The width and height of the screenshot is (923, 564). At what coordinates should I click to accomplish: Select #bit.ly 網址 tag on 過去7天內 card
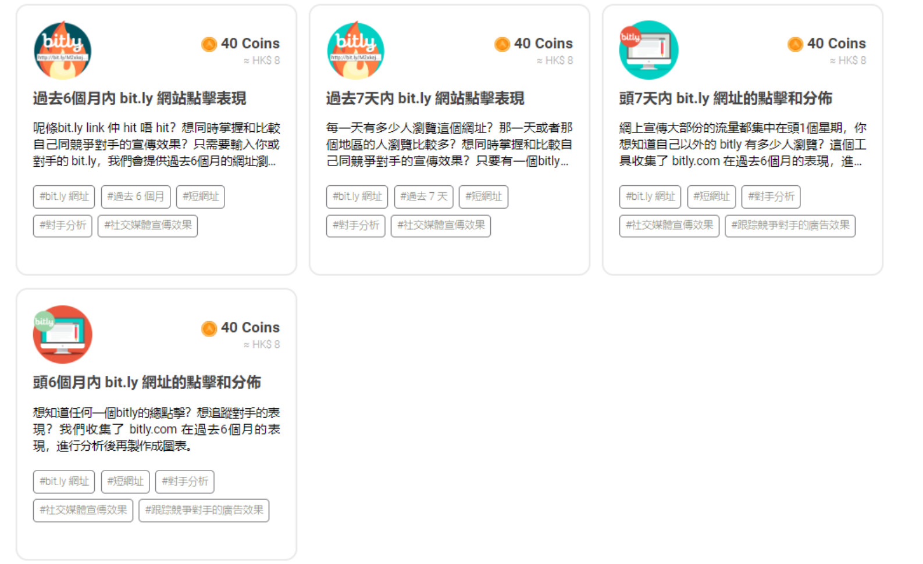coord(357,197)
